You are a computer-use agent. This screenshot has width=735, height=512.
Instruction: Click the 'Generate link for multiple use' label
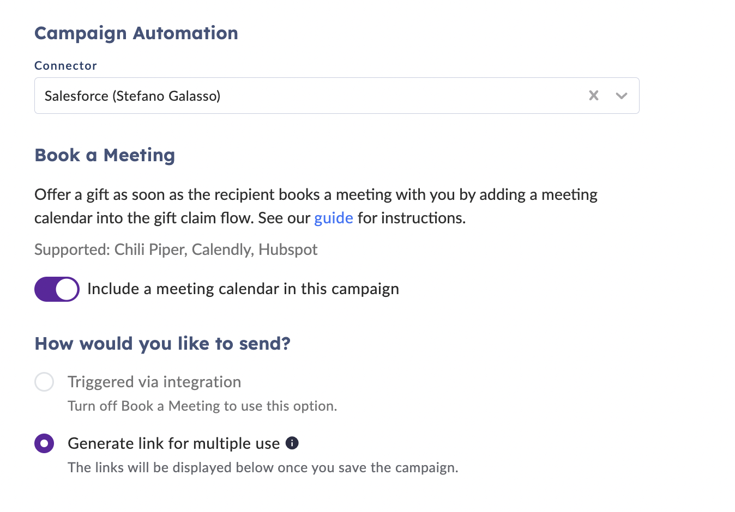pyautogui.click(x=173, y=443)
